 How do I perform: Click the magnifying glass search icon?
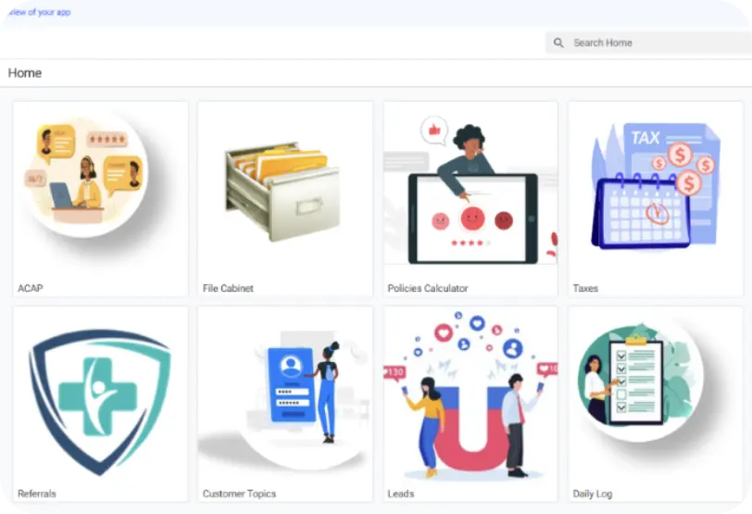pos(558,43)
